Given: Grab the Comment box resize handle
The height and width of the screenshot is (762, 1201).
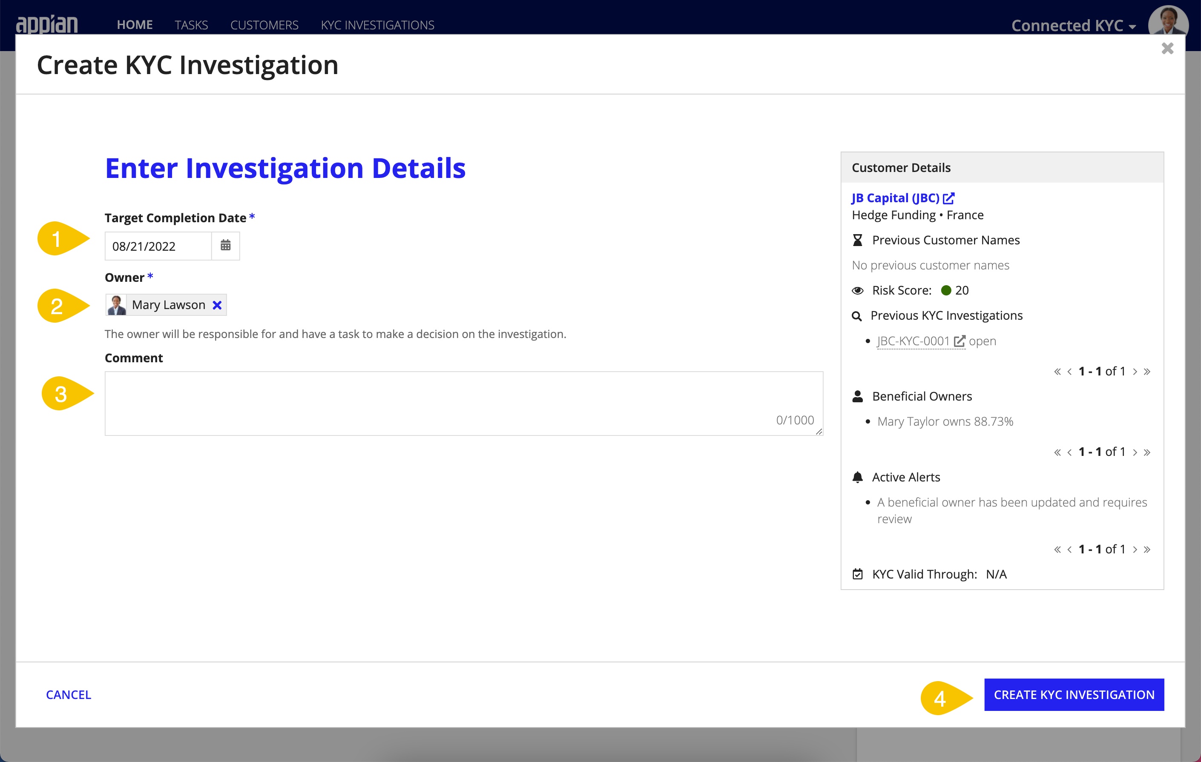Looking at the screenshot, I should click(x=819, y=431).
